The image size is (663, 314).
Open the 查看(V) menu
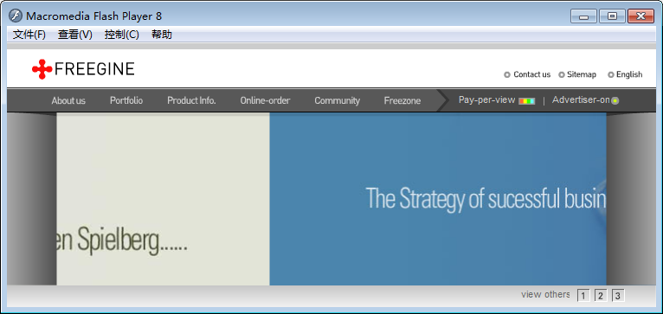coord(74,35)
